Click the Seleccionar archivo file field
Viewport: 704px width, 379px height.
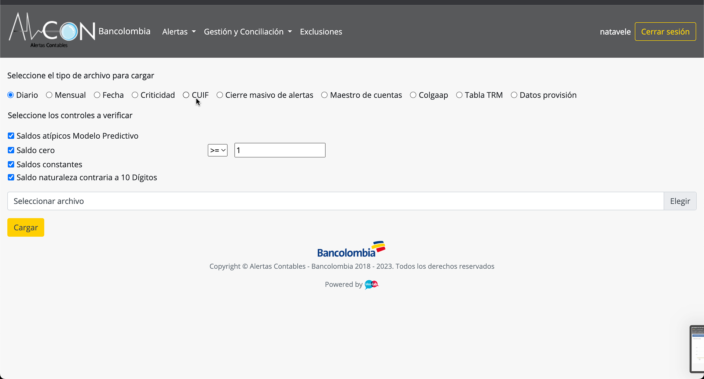335,201
